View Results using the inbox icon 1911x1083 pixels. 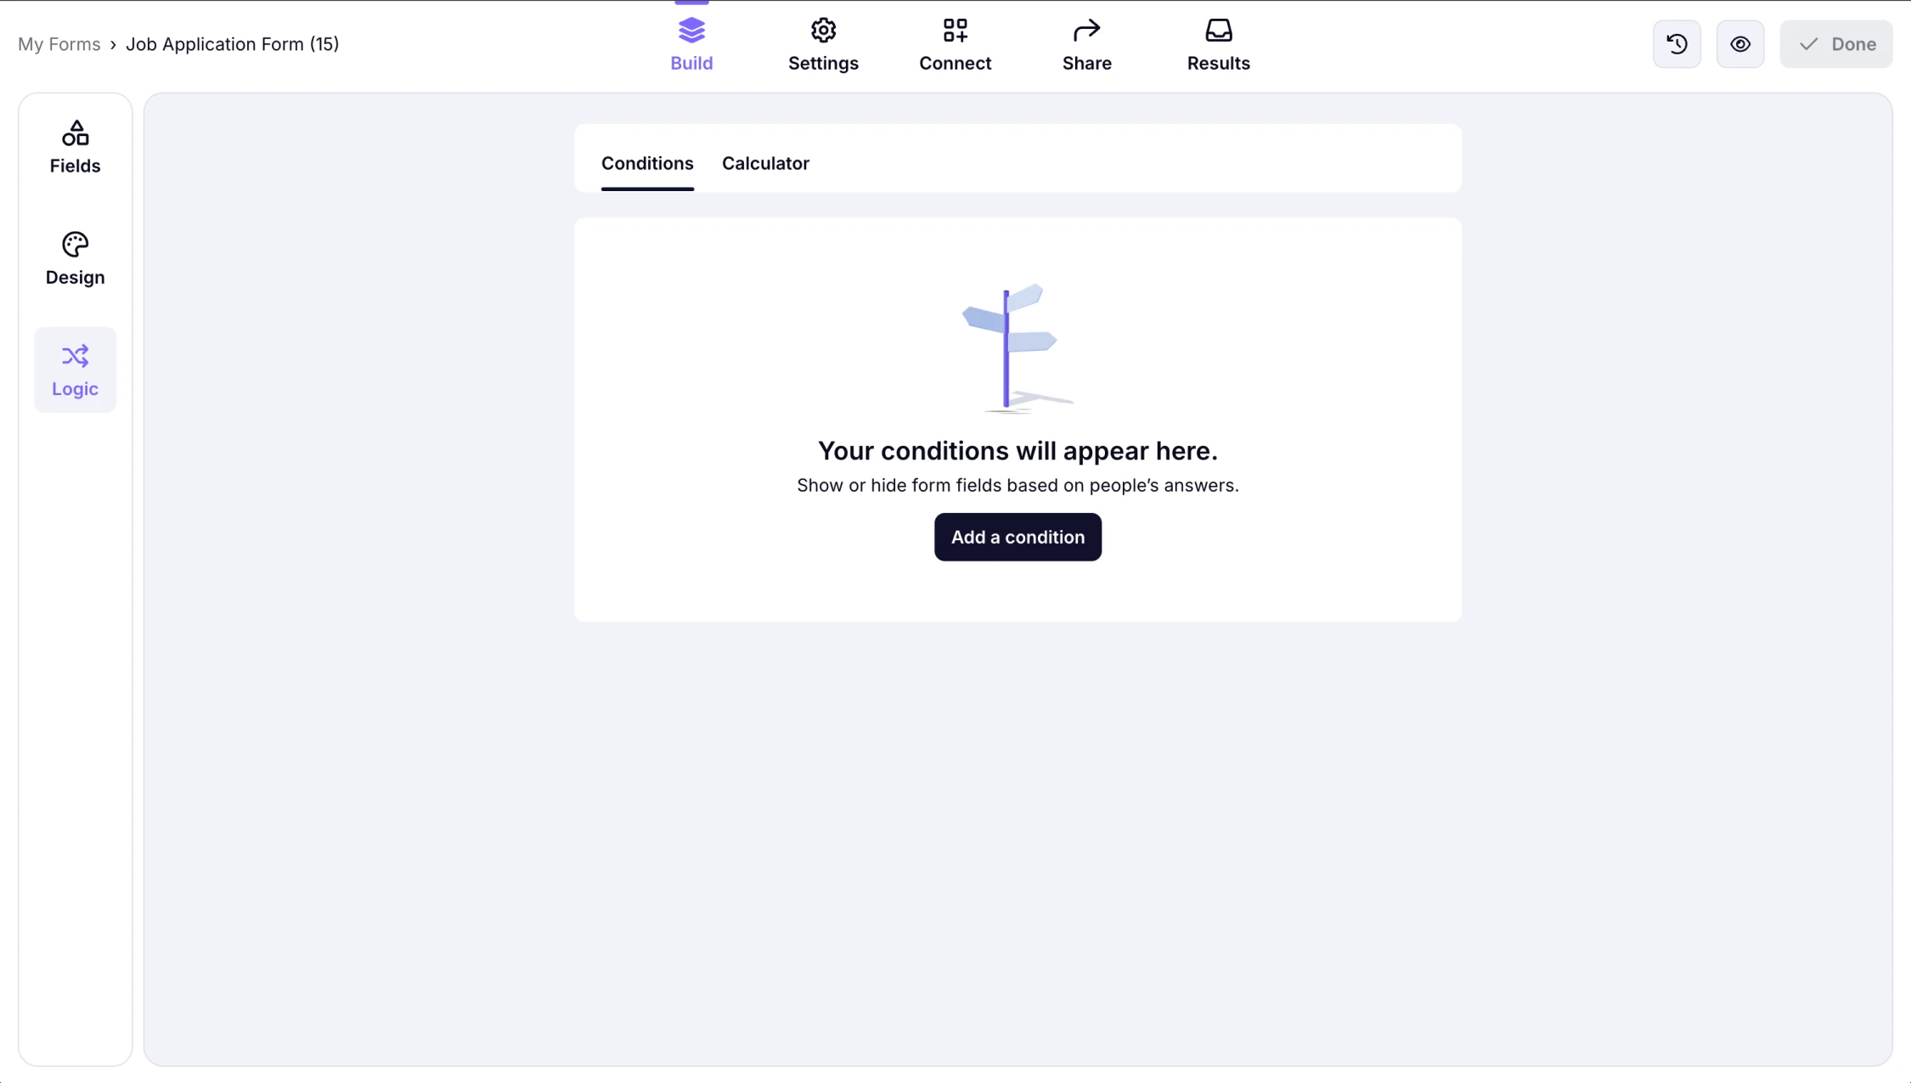pos(1218,29)
